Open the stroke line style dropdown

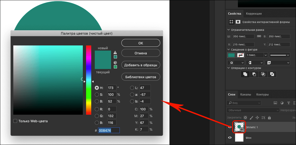tap(279, 55)
